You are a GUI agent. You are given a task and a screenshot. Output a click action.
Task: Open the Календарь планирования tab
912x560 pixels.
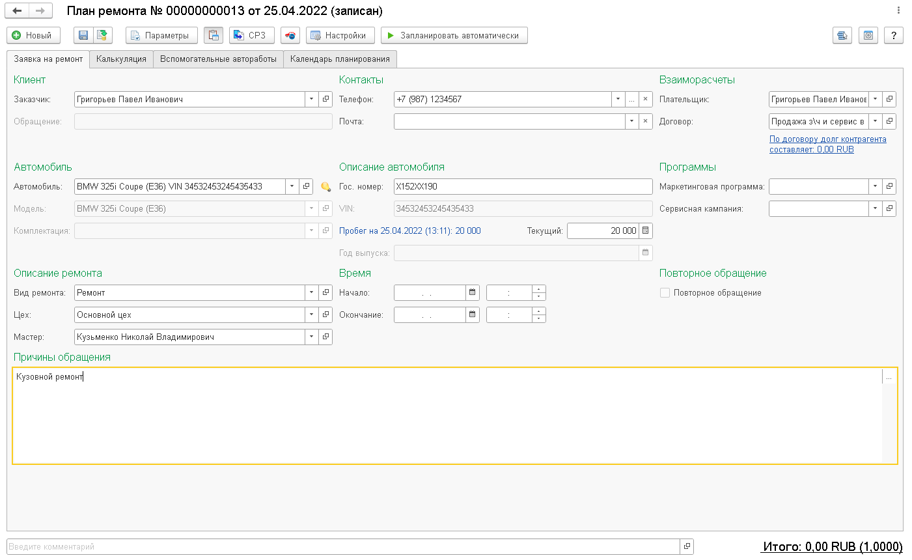(340, 59)
